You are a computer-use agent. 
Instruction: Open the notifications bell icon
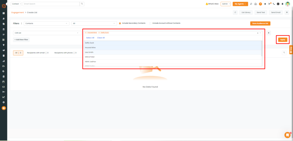pos(265,4)
